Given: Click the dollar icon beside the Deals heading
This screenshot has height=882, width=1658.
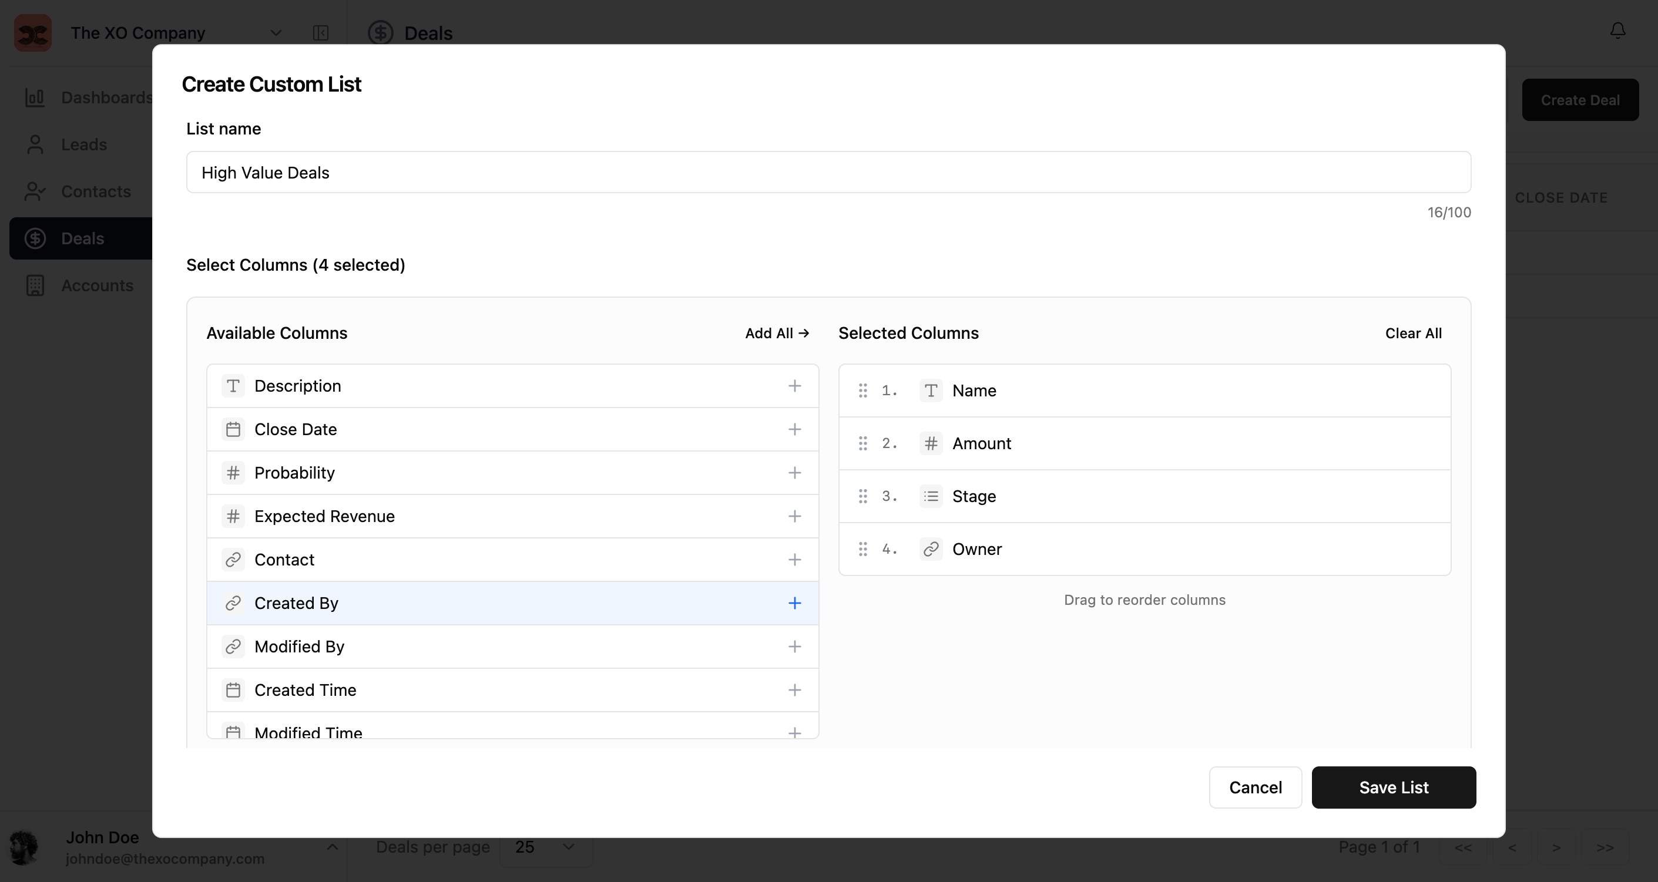Looking at the screenshot, I should [380, 33].
